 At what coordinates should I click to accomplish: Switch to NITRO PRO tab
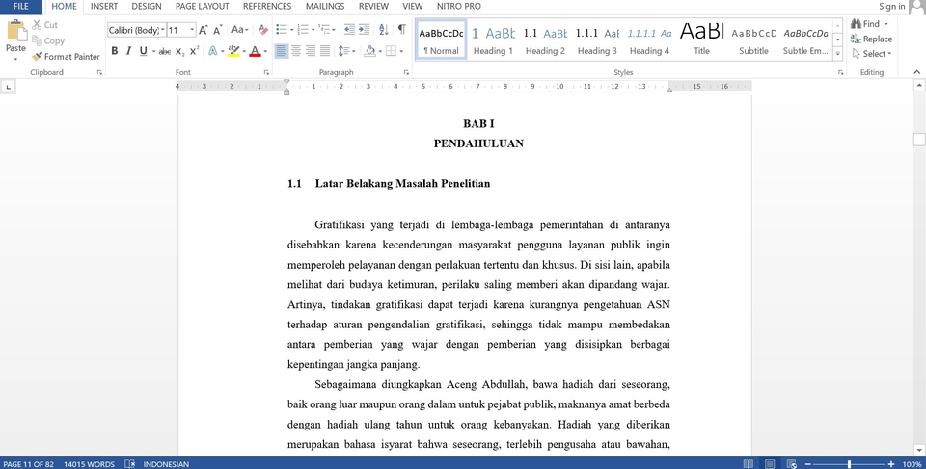(459, 7)
